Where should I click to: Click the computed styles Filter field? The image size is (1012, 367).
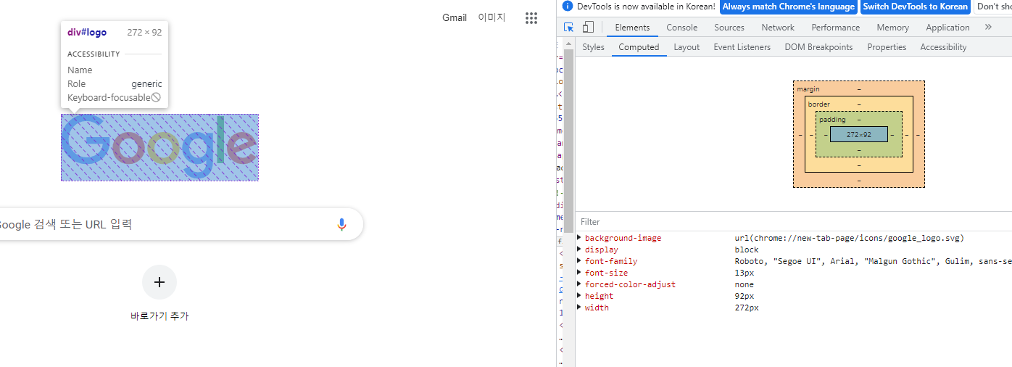(x=794, y=222)
